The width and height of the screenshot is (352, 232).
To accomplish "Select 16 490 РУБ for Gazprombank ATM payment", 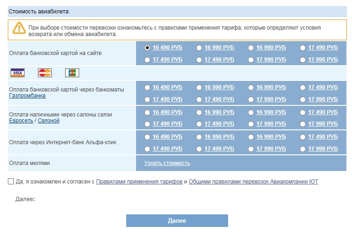I will 148,87.
